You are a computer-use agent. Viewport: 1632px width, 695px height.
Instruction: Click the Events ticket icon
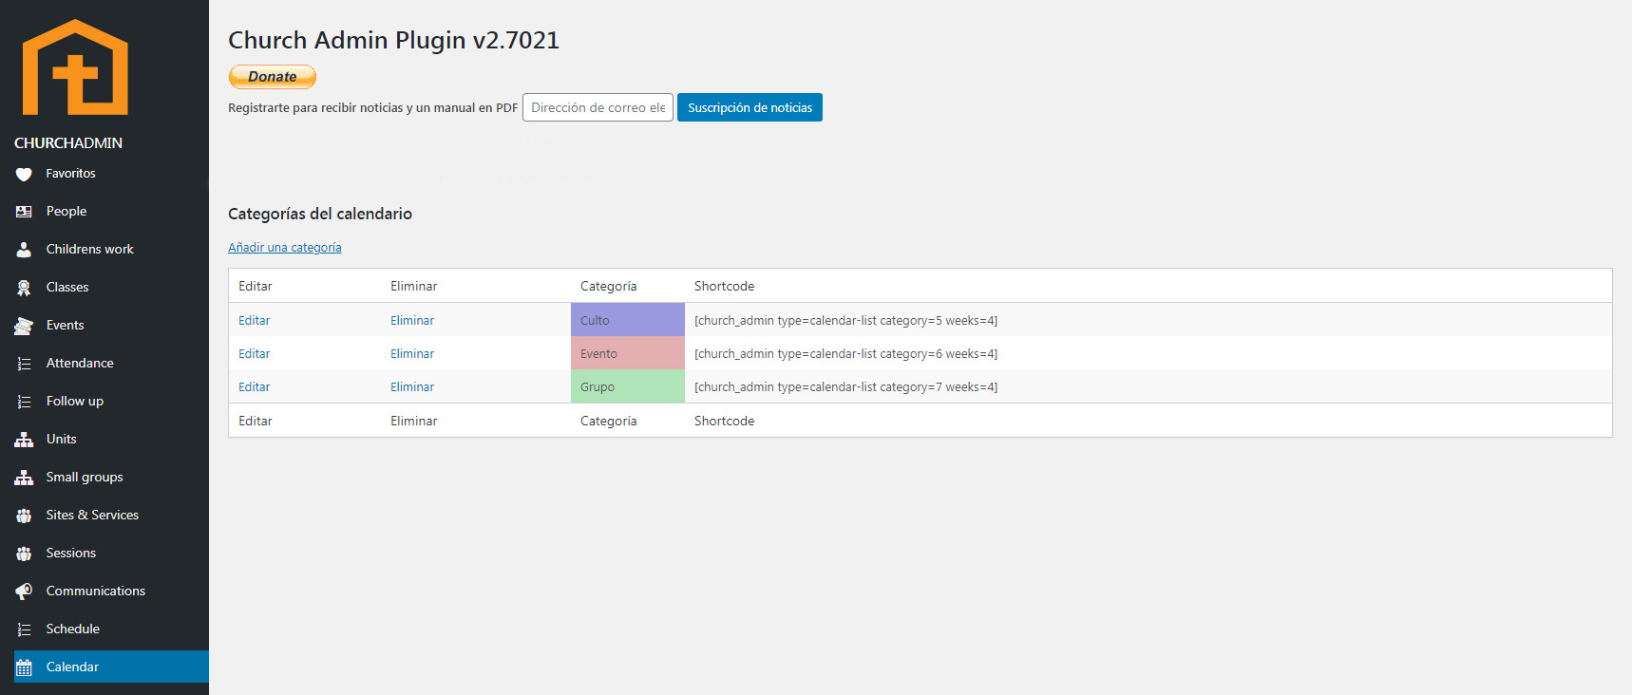click(x=24, y=326)
